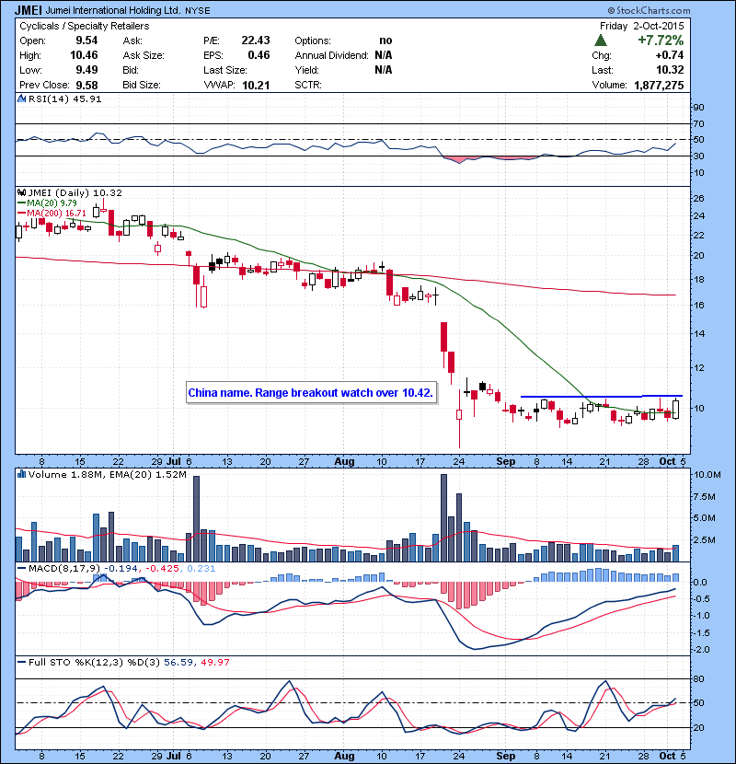Click the RSI indicator icon beside RSI(14)

[x=22, y=98]
